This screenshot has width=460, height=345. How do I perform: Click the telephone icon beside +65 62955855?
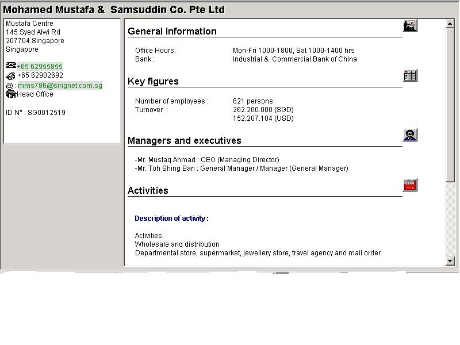(10, 66)
